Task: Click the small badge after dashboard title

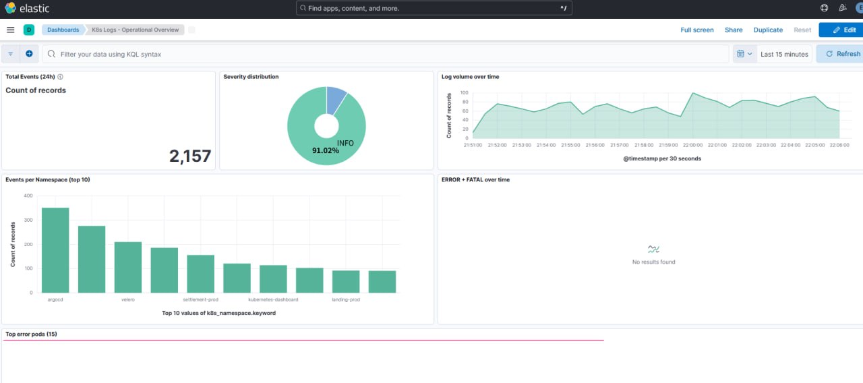Action: 191,30
